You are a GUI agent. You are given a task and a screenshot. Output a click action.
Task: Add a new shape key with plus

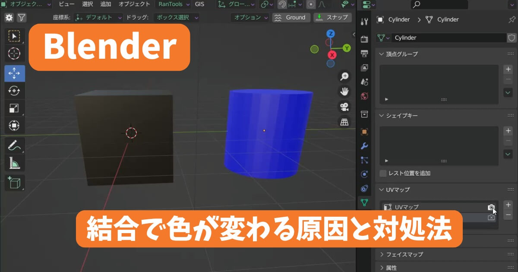(508, 130)
